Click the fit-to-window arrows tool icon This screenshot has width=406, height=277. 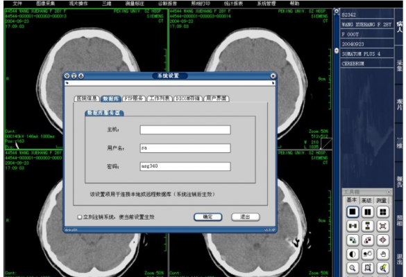pos(382,226)
